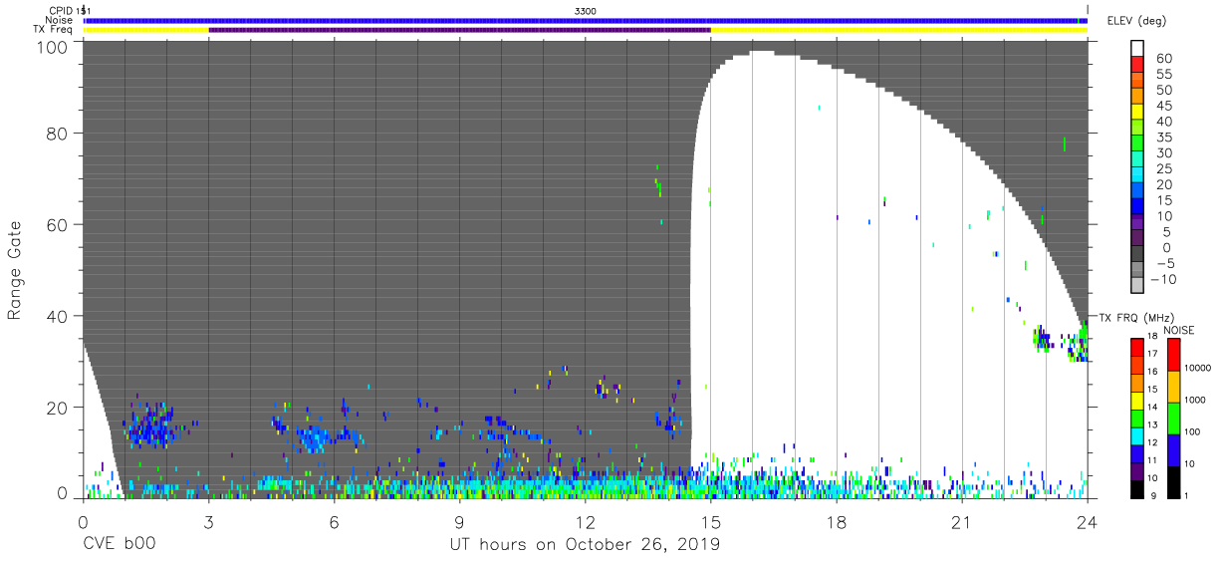Click the 3300 CPID label at top
Viewport: 1223px width, 565px height.
(586, 10)
